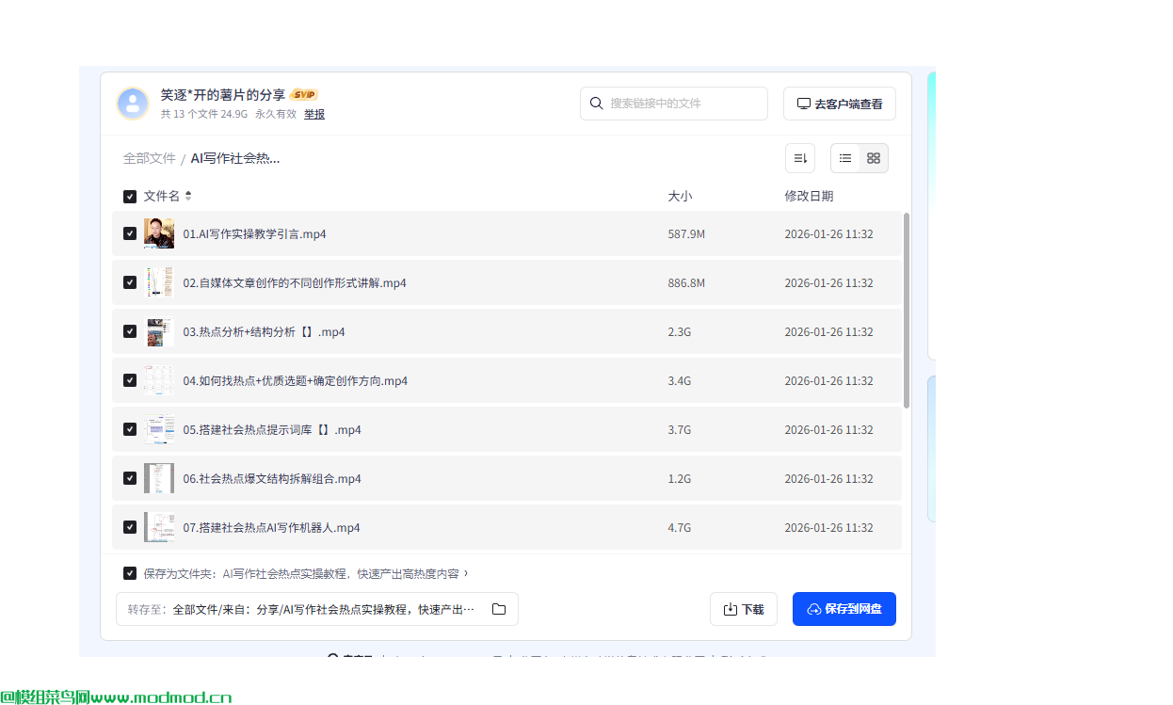Screen dimensions: 1173x705
Task: Click the magnifier icon in search bar
Action: click(x=597, y=104)
